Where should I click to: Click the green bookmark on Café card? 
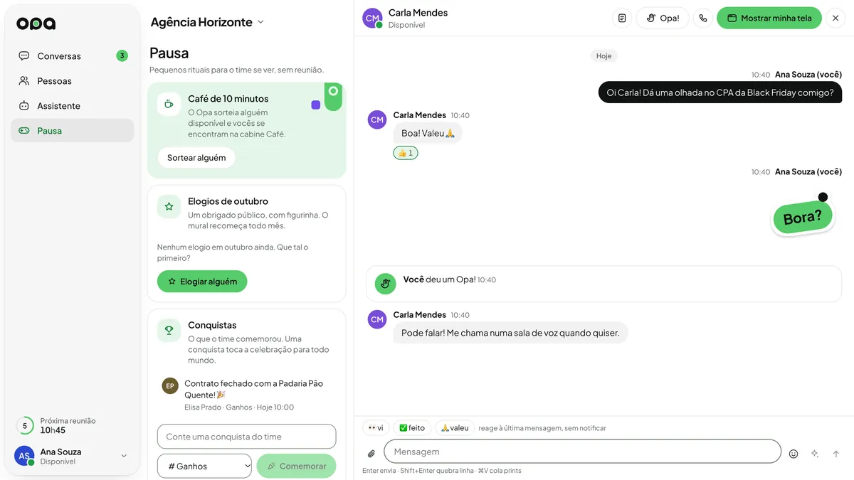(x=333, y=97)
